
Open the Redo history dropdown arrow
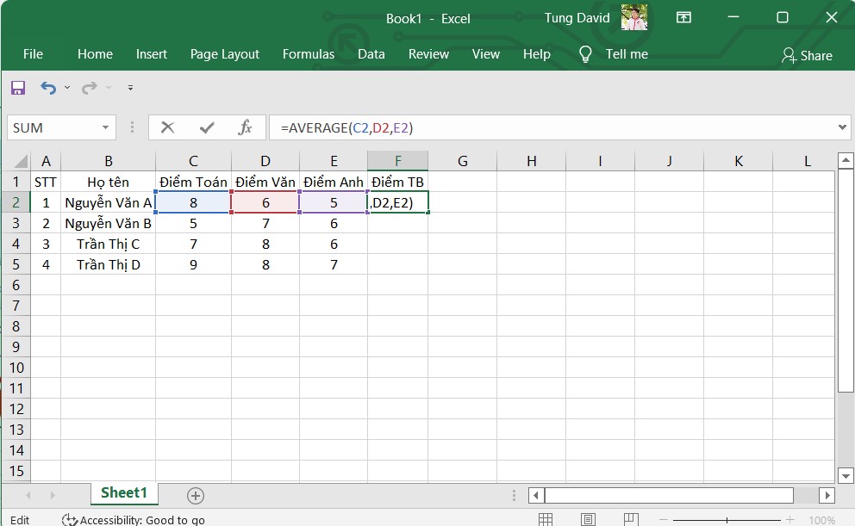(109, 88)
